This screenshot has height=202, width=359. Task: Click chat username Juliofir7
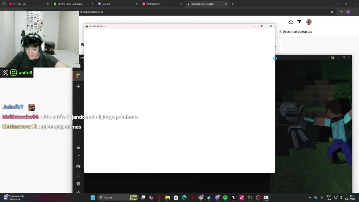tap(13, 107)
